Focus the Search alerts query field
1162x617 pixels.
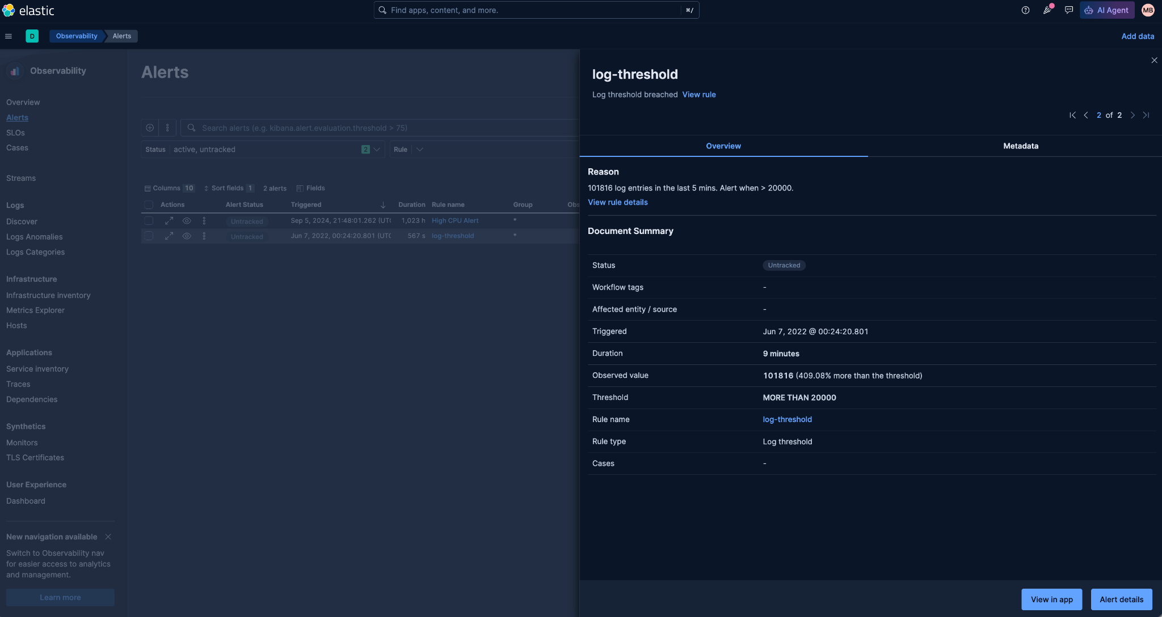click(x=380, y=128)
